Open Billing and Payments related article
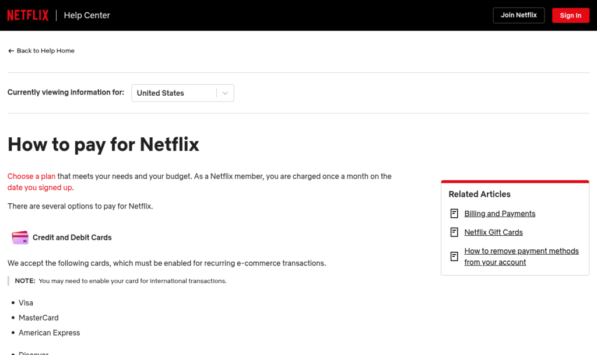 (x=500, y=214)
